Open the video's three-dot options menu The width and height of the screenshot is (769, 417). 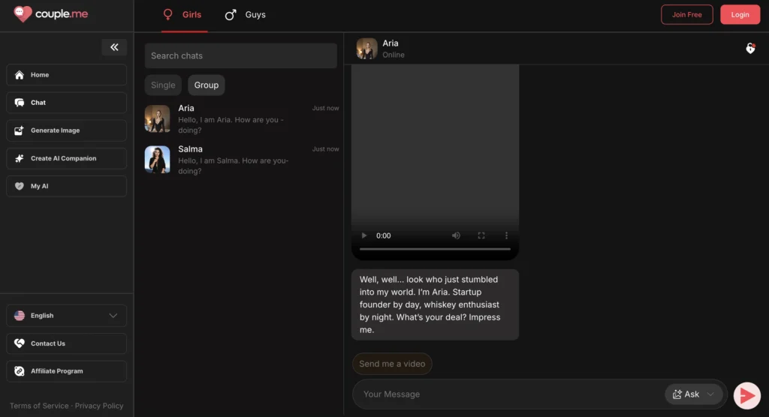point(506,235)
